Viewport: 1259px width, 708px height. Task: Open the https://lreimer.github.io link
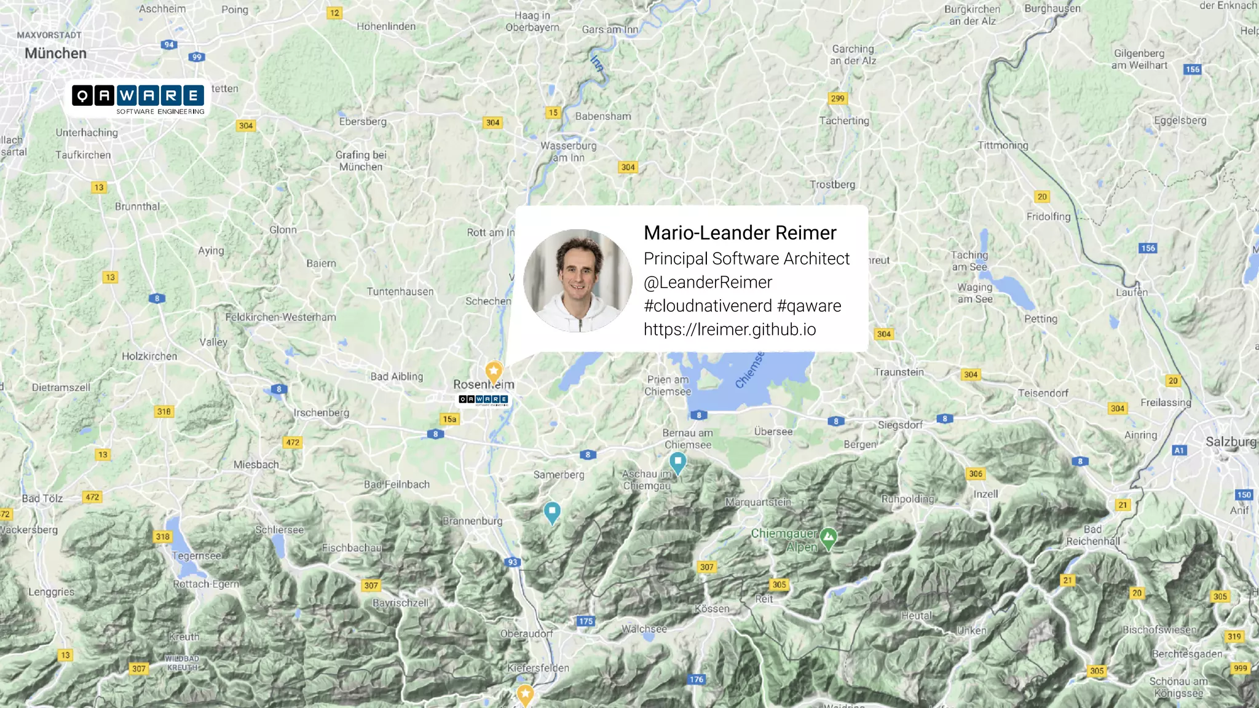click(x=730, y=329)
